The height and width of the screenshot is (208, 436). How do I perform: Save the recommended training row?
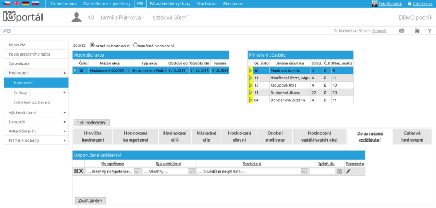[76, 172]
